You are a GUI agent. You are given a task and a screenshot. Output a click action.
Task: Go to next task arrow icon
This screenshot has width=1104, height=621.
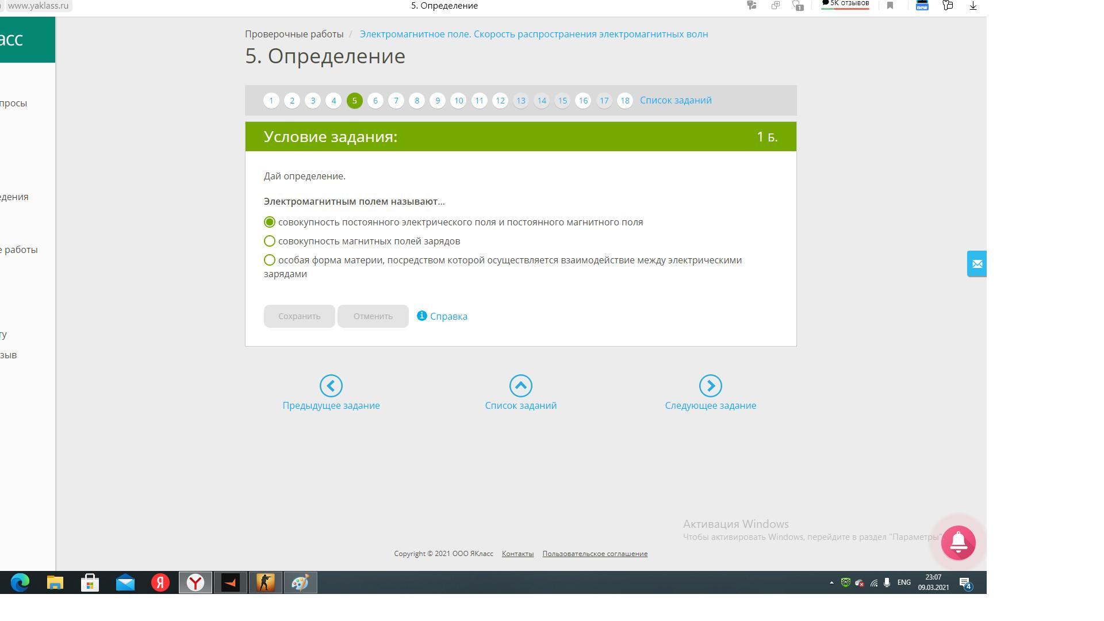point(710,386)
